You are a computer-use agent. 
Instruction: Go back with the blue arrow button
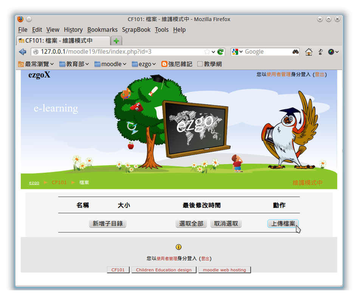point(23,52)
